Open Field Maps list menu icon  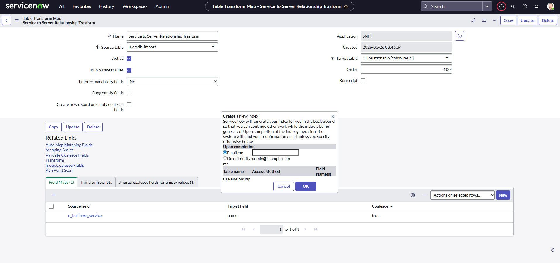(x=54, y=195)
